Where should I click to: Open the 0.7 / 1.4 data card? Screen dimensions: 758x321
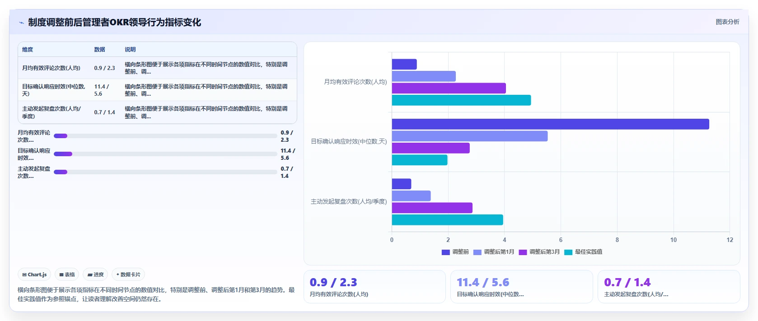[x=669, y=287]
